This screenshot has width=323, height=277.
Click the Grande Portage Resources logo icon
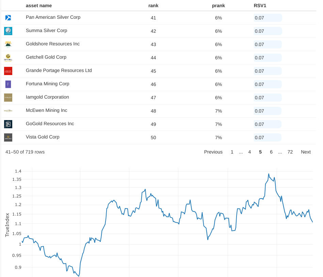pyautogui.click(x=8, y=71)
